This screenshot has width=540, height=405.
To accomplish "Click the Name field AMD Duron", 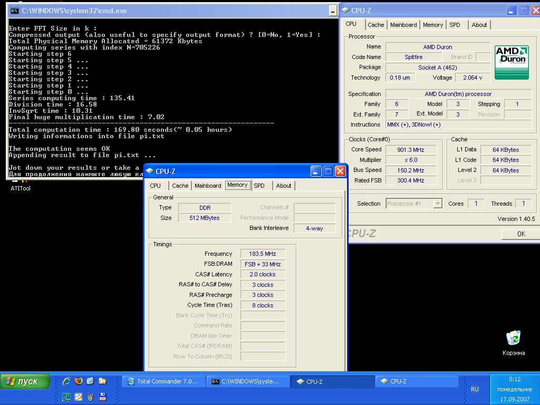I will click(438, 47).
